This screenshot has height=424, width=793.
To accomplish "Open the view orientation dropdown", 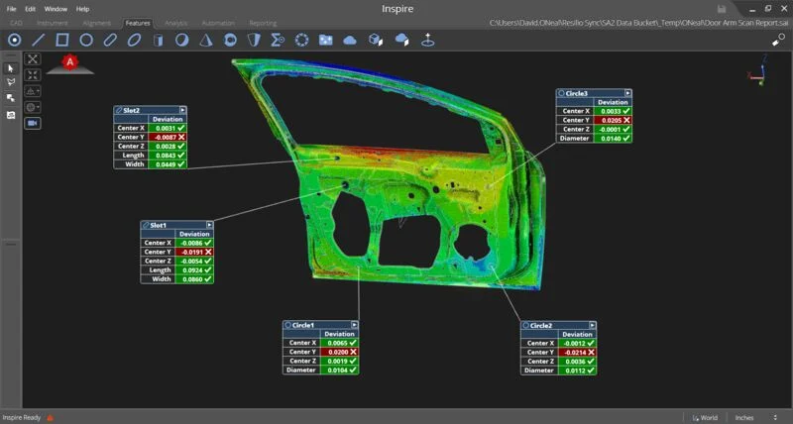I will (33, 91).
